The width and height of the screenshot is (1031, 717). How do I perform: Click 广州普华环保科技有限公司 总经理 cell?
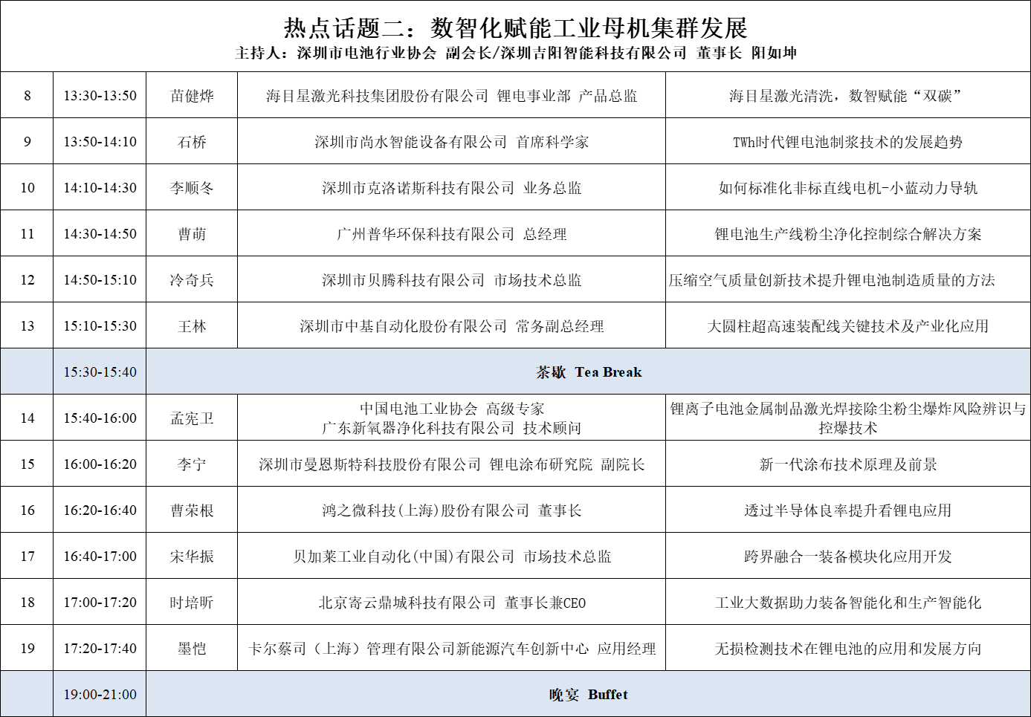[x=451, y=233]
